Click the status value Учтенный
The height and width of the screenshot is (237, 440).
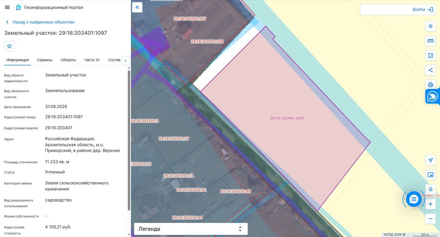tap(55, 172)
